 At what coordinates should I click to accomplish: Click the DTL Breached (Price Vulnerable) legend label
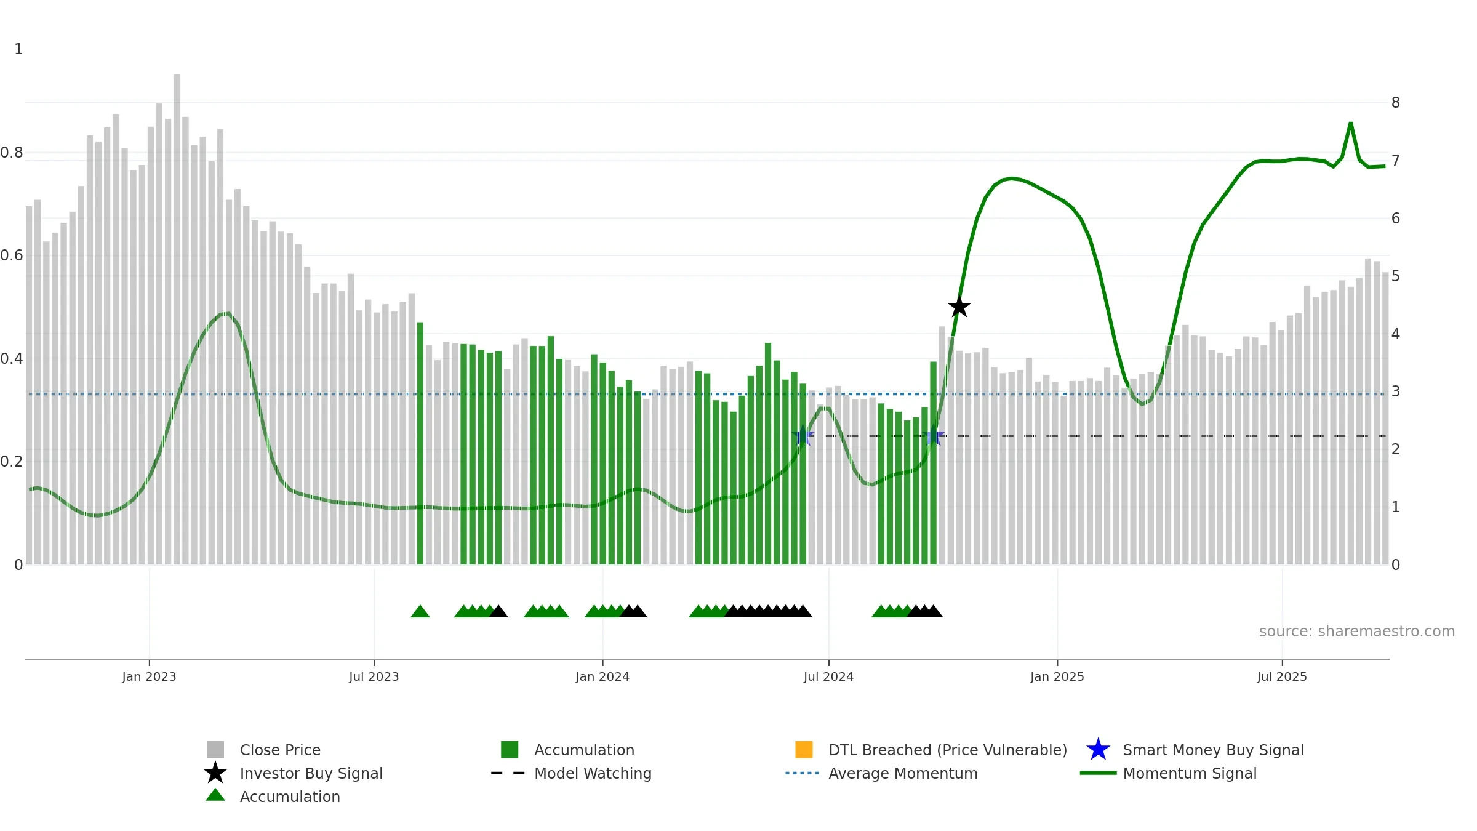(948, 750)
